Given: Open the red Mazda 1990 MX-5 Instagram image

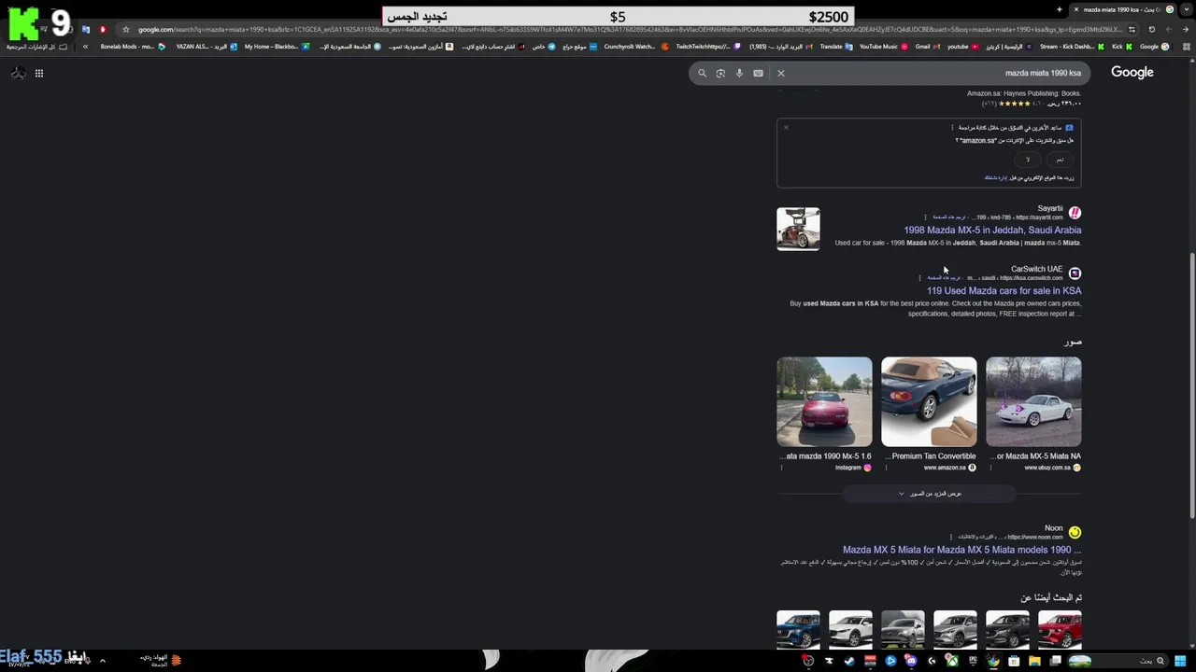Looking at the screenshot, I should [824, 402].
